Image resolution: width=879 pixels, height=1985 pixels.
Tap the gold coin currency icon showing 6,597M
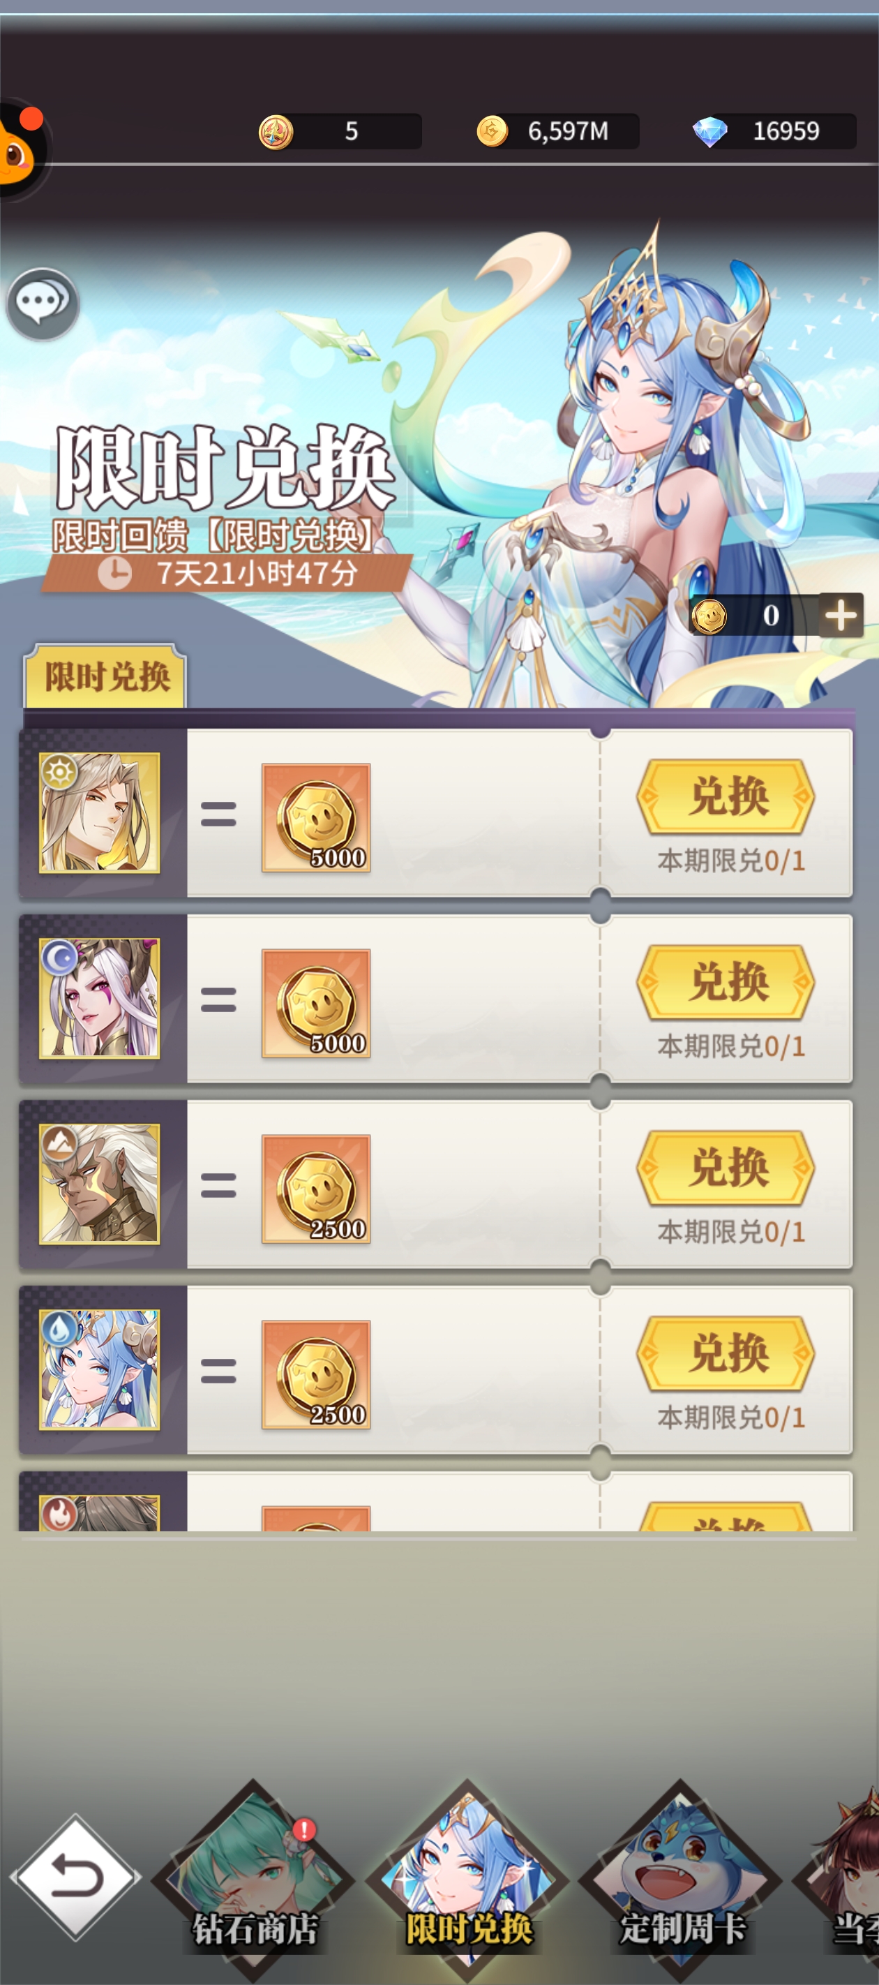point(493,131)
